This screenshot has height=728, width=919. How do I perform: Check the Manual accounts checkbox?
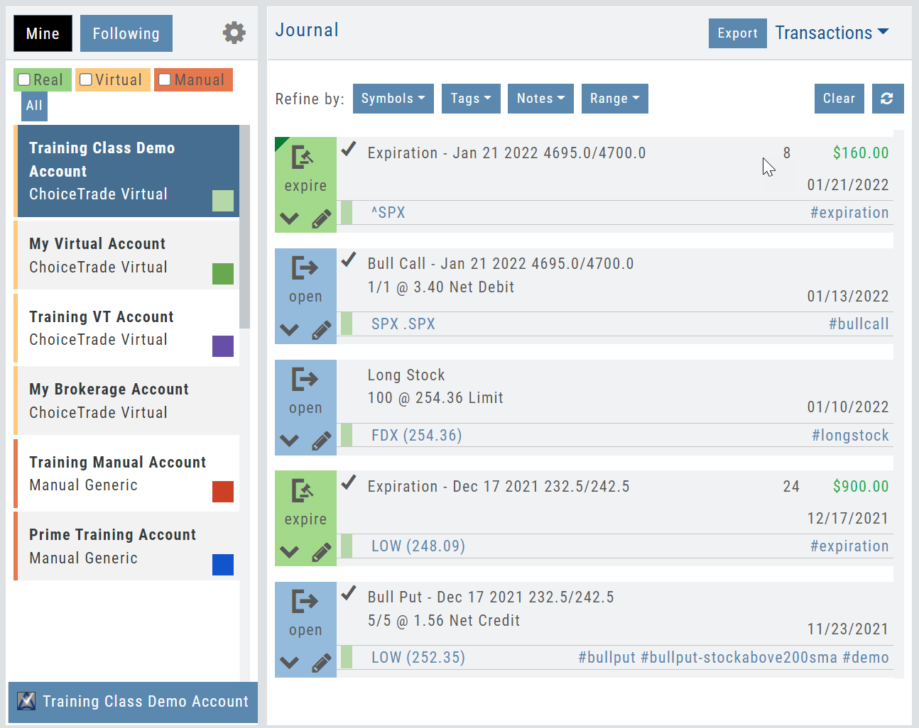[x=165, y=79]
